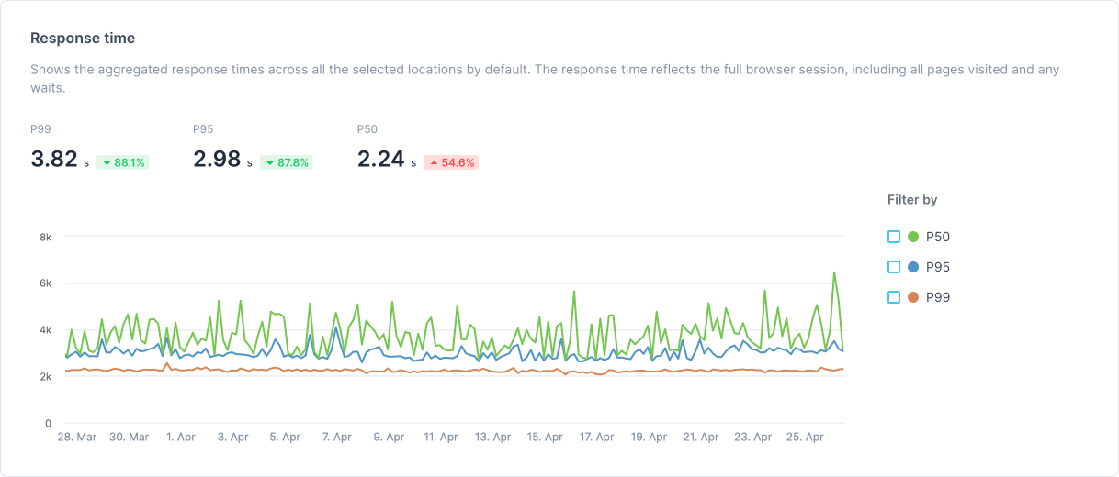This screenshot has height=477, width=1119.
Task: Toggle the P95 filter checkbox
Action: [894, 267]
